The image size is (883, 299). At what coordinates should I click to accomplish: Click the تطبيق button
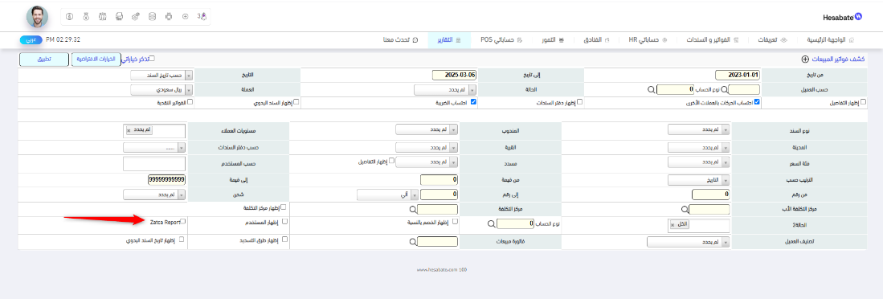pyautogui.click(x=44, y=59)
